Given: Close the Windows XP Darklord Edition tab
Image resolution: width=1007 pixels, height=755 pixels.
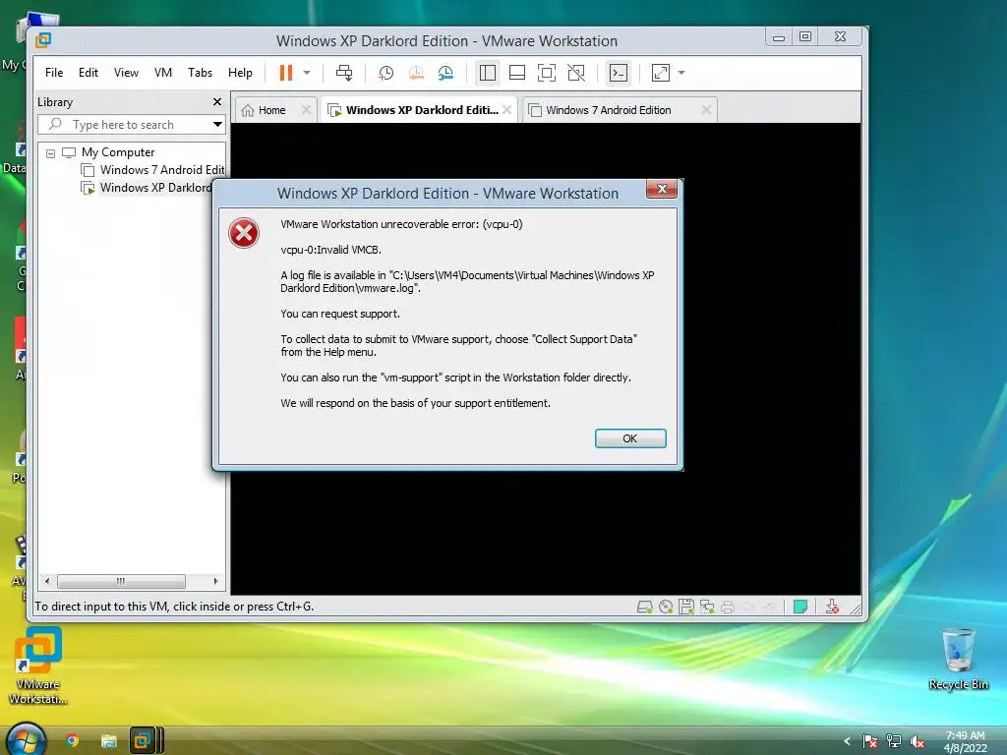Looking at the screenshot, I should point(507,110).
